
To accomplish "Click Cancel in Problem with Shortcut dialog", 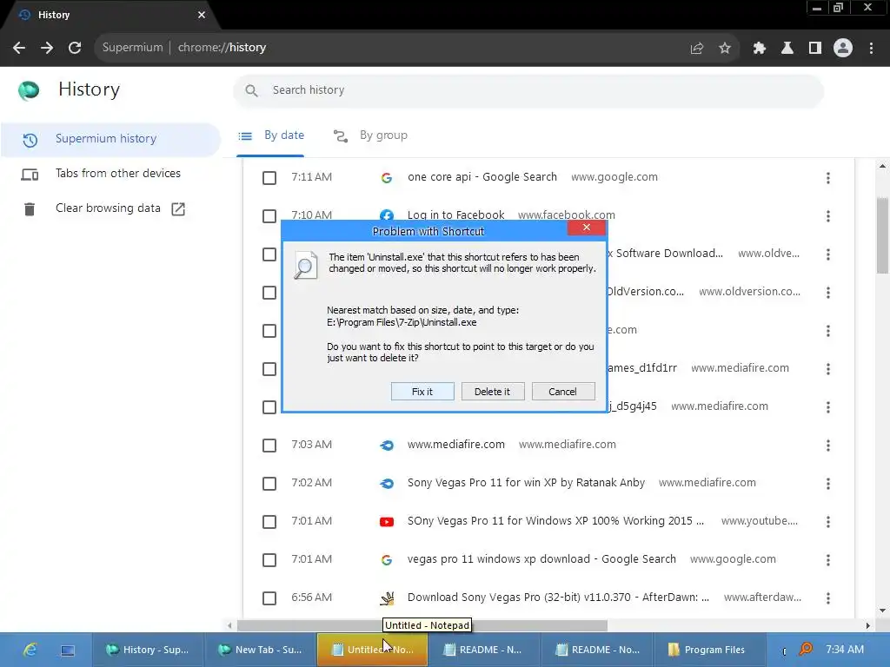I will pos(563,392).
